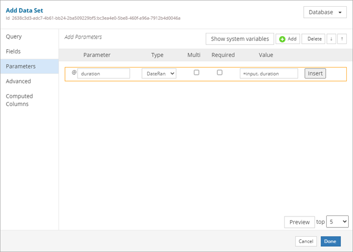Click Done to save data set
Screen dimensions: 353x252
coord(330,241)
